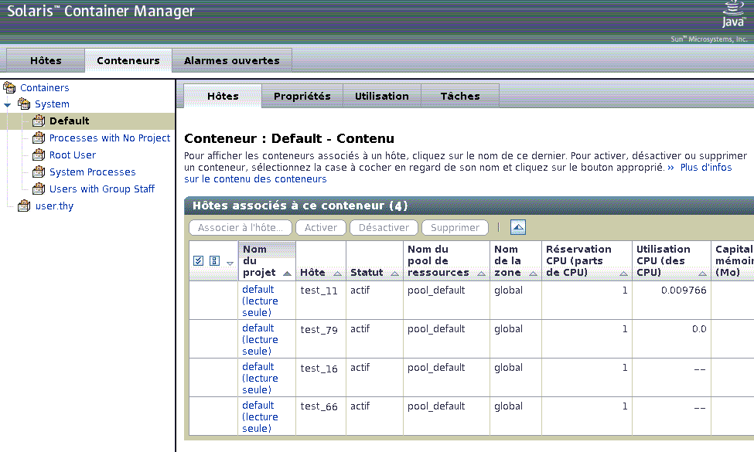Click the System group folder icon

click(x=23, y=104)
